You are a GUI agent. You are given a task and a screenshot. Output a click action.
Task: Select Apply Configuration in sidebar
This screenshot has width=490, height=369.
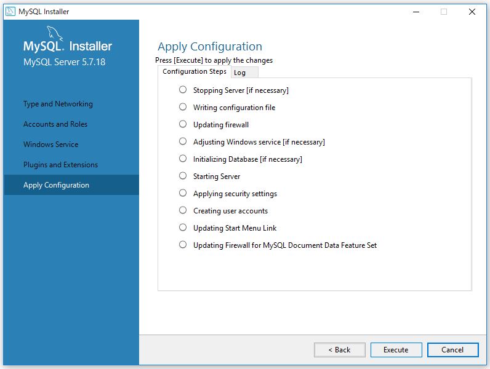coord(71,185)
